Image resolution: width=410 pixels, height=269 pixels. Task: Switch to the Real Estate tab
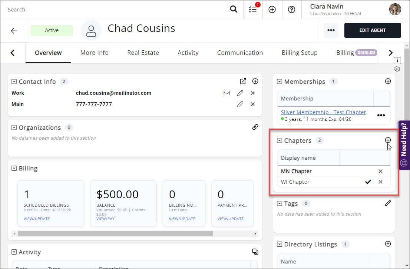143,53
